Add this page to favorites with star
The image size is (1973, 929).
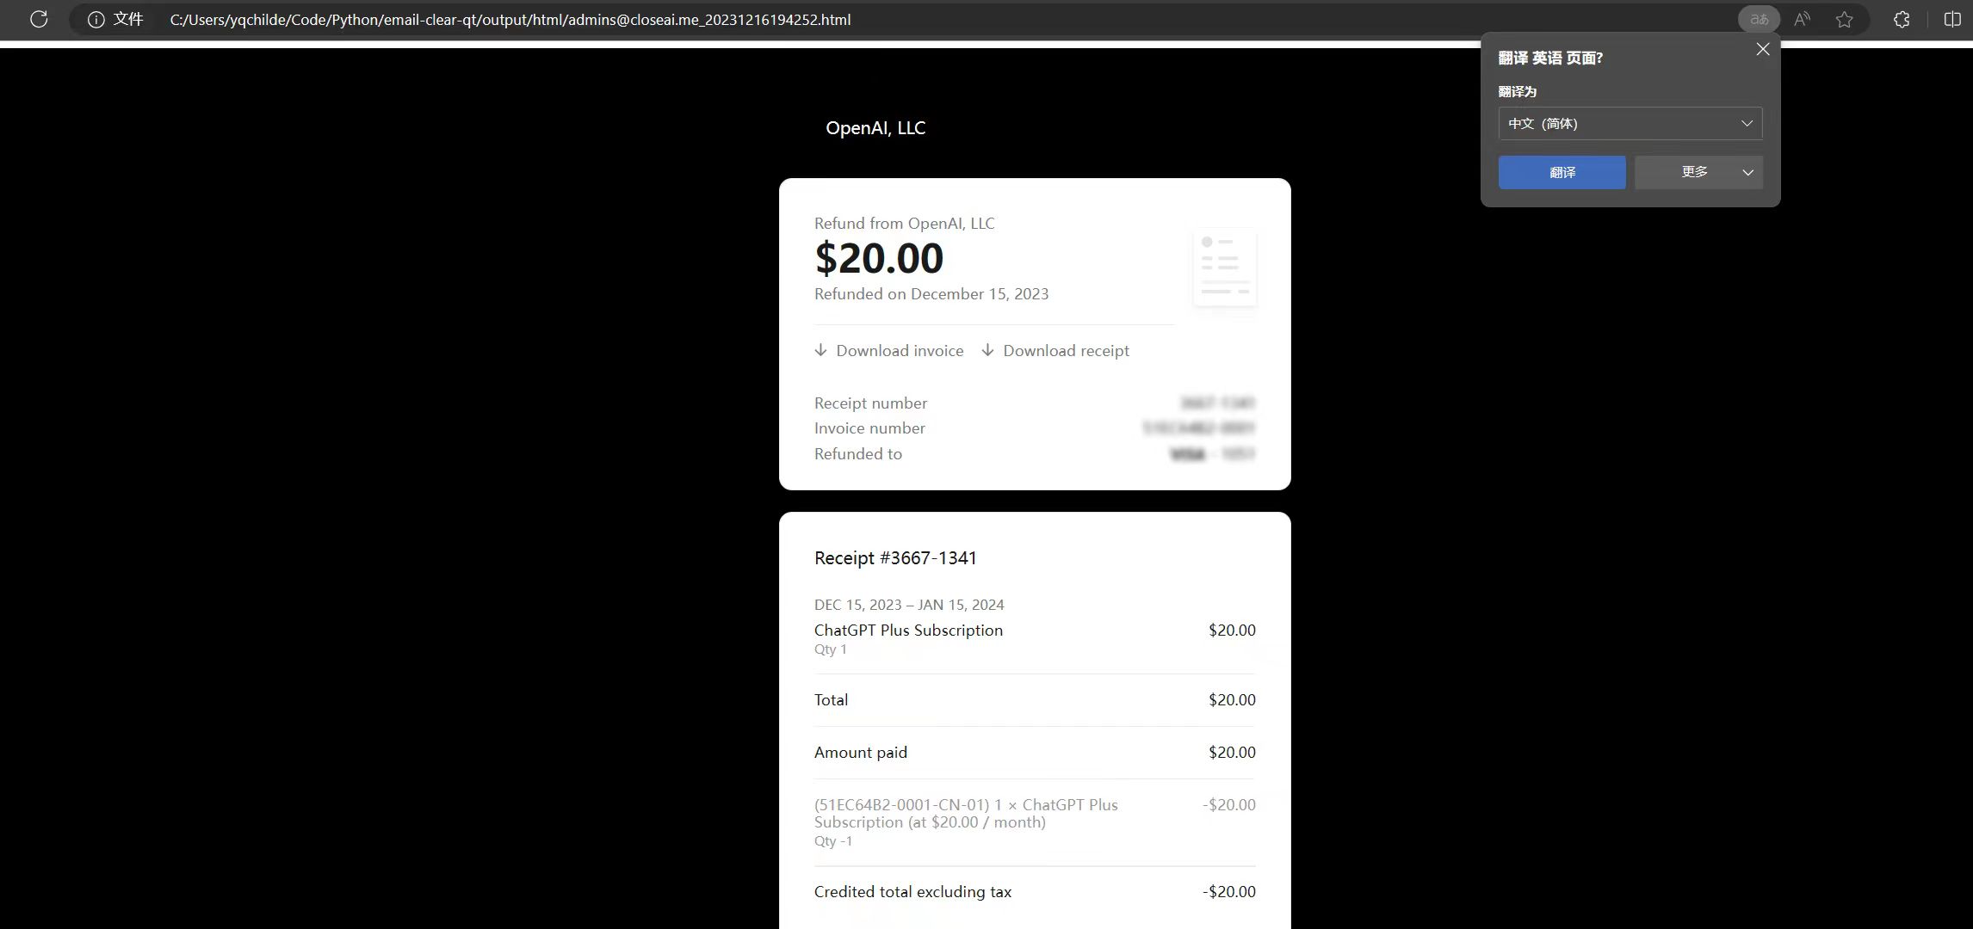[x=1844, y=19]
